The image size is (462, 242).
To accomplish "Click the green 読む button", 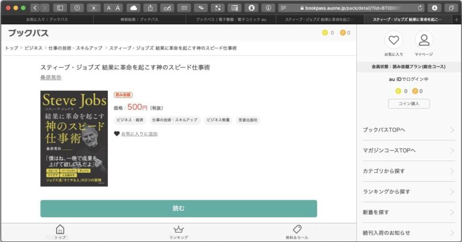I will click(x=178, y=209).
